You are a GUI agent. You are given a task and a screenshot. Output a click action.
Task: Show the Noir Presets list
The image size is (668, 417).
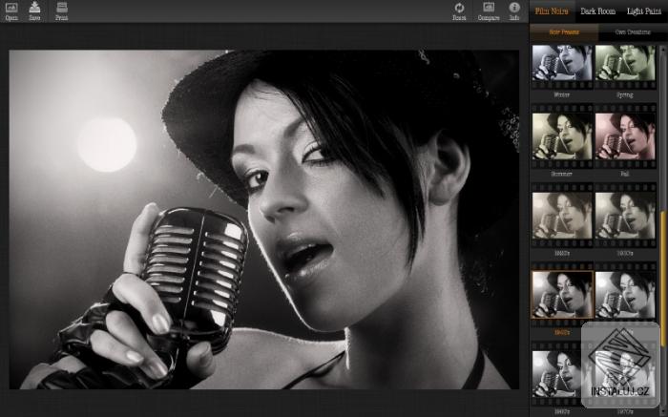pyautogui.click(x=564, y=31)
